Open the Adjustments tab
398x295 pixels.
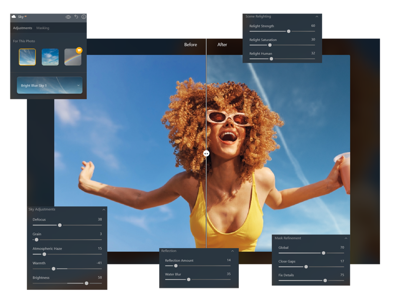pyautogui.click(x=22, y=28)
